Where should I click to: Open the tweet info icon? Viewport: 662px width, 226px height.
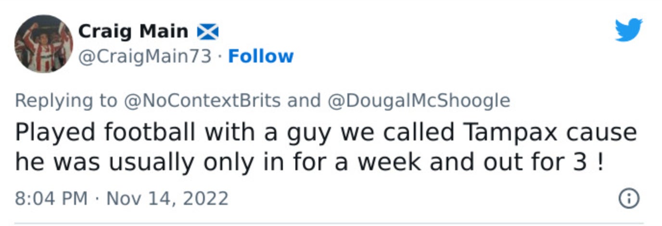point(629,198)
